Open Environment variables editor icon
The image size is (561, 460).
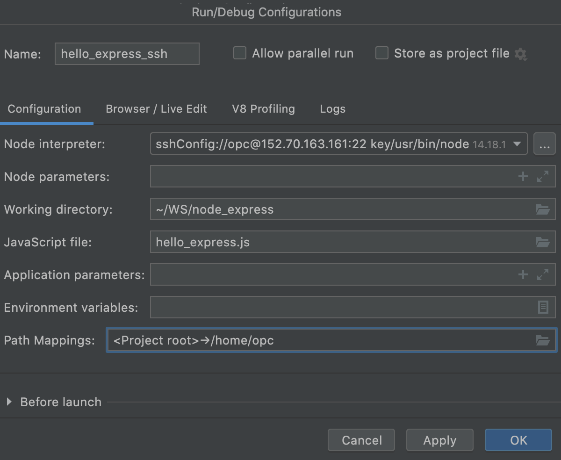click(x=542, y=307)
